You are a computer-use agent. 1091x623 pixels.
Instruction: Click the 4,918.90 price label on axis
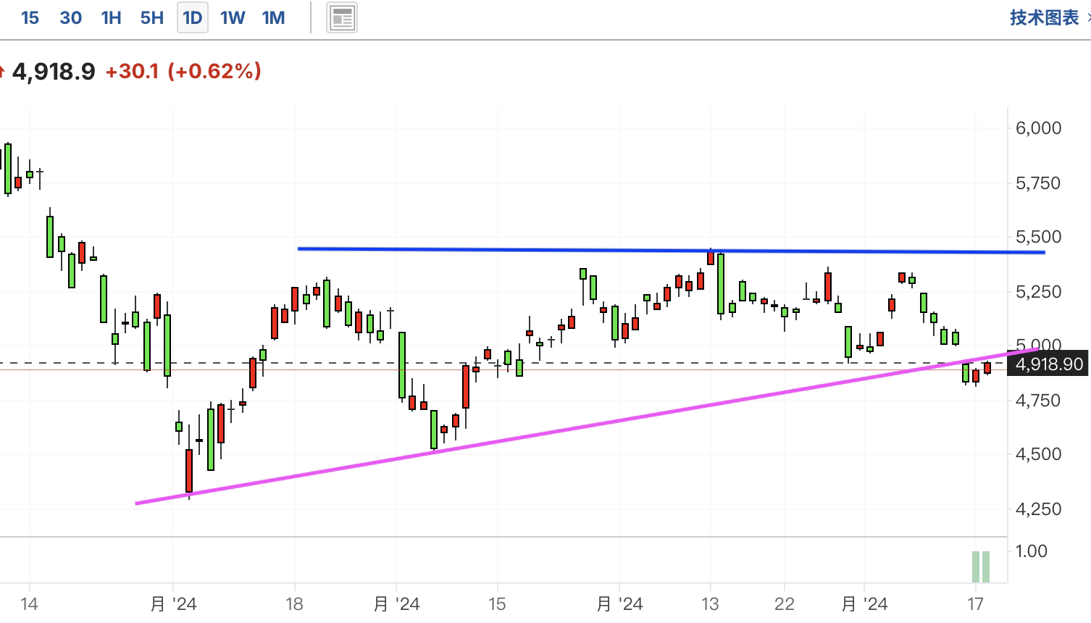1049,364
